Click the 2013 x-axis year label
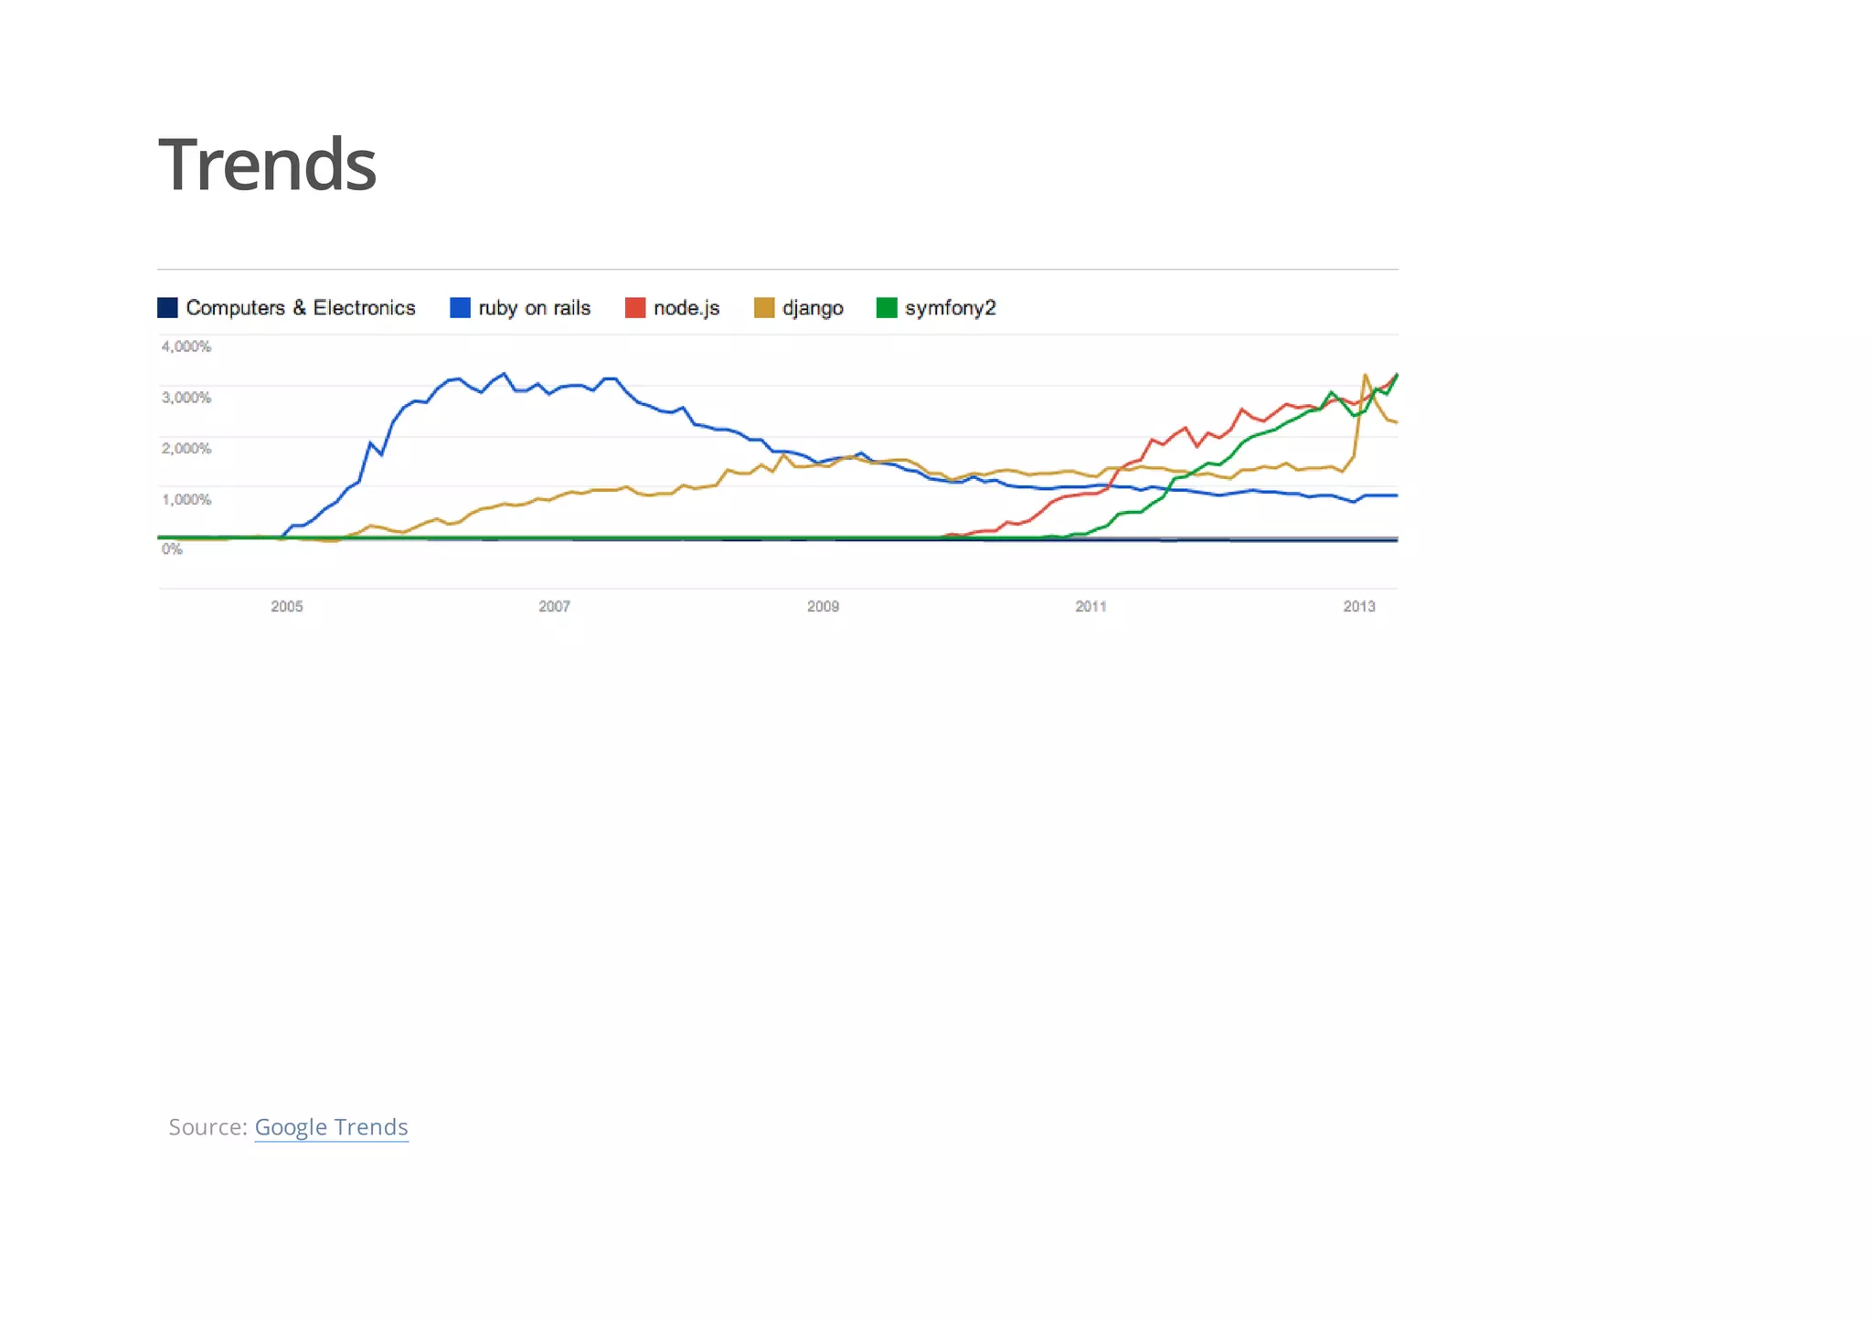This screenshot has height=1321, width=1872. (1358, 606)
